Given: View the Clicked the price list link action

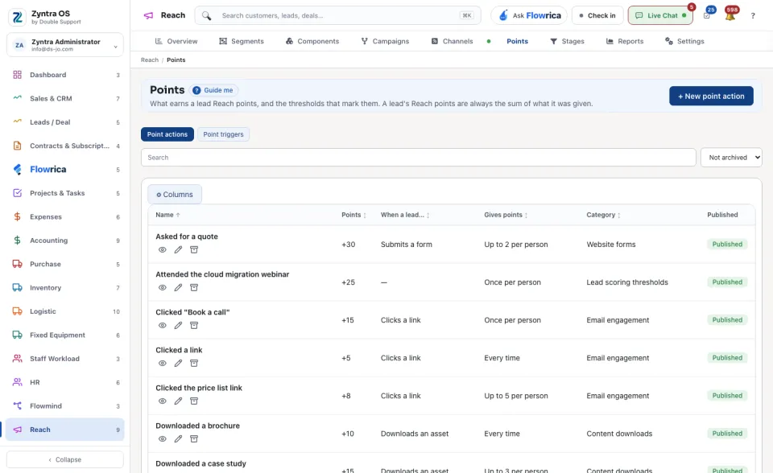Looking at the screenshot, I should [x=162, y=401].
